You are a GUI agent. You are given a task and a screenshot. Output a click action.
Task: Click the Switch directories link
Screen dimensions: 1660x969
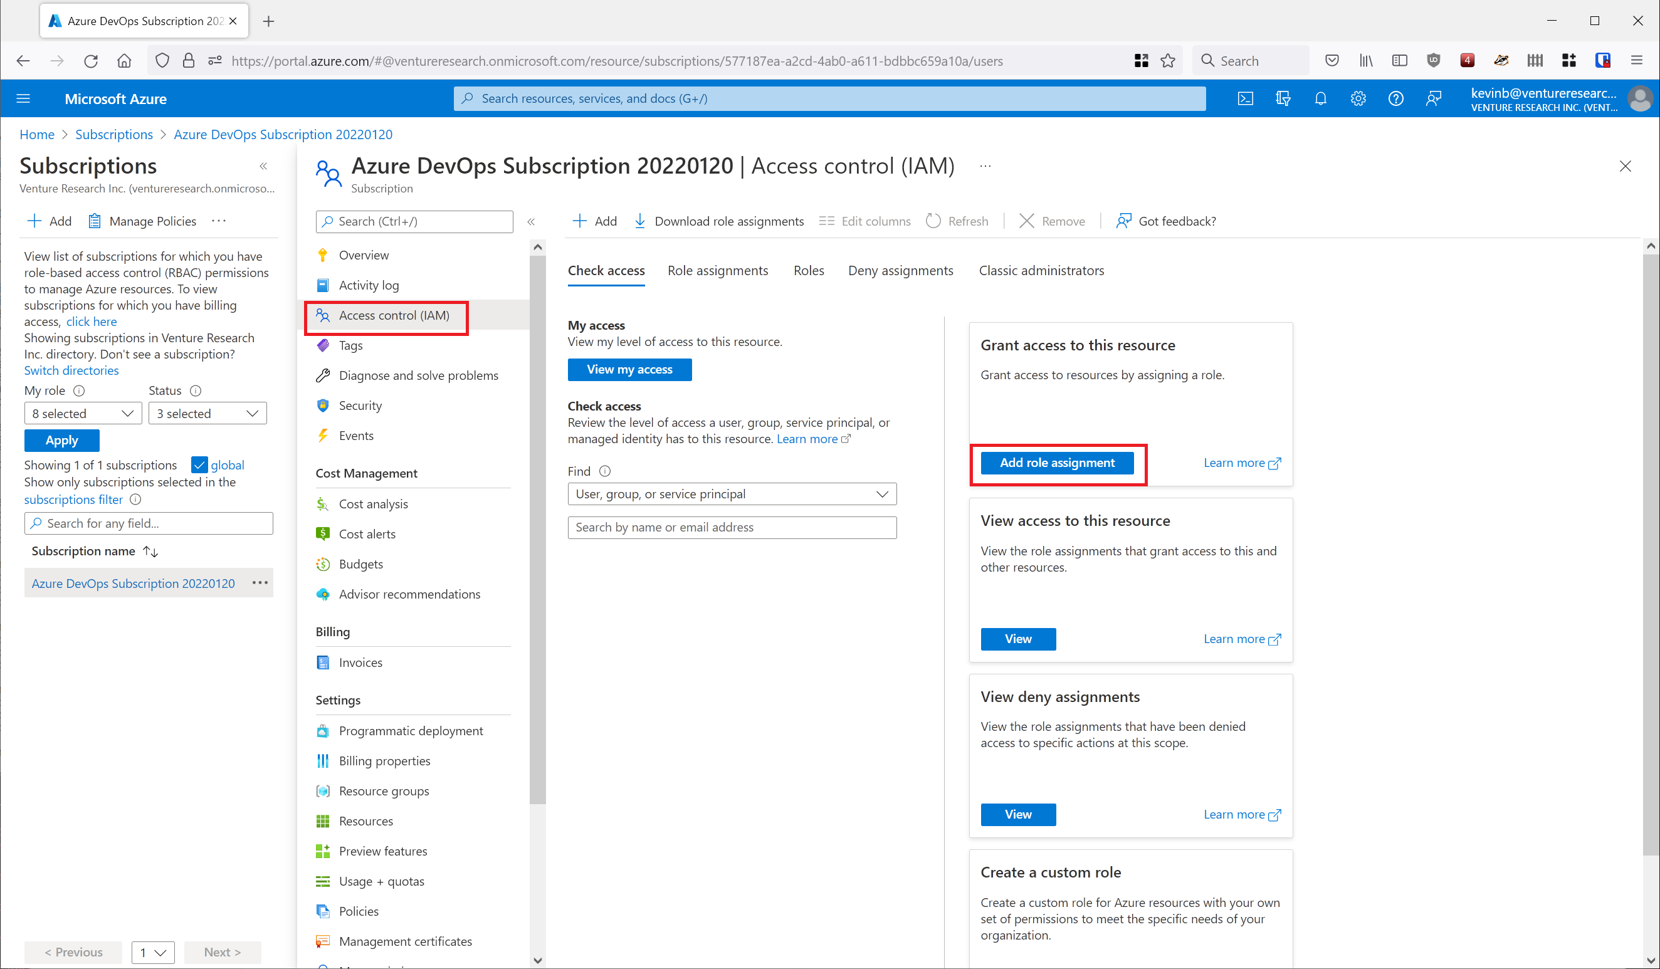[71, 371]
